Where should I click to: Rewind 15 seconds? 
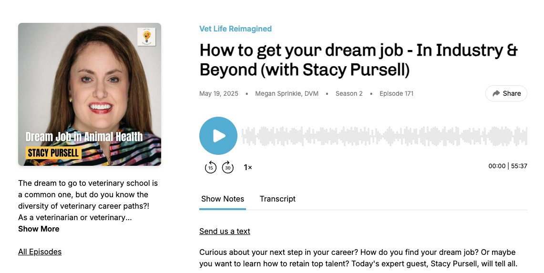pyautogui.click(x=211, y=167)
